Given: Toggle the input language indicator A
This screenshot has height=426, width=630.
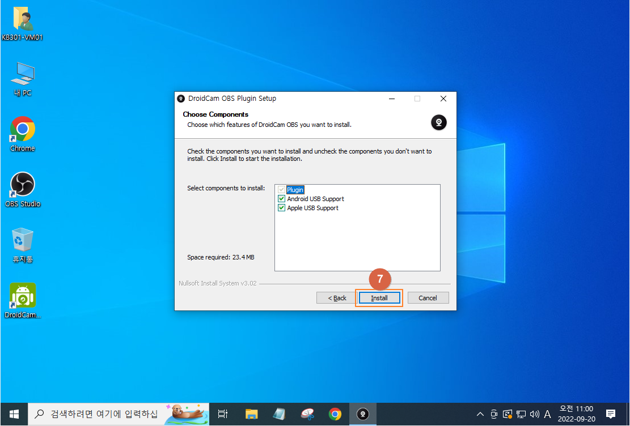Looking at the screenshot, I should (547, 414).
